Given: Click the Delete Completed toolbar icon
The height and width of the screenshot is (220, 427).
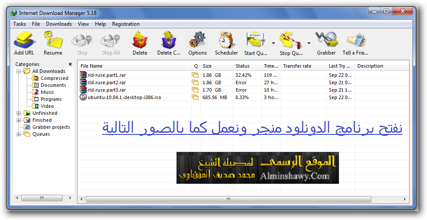Looking at the screenshot, I should point(169,40).
